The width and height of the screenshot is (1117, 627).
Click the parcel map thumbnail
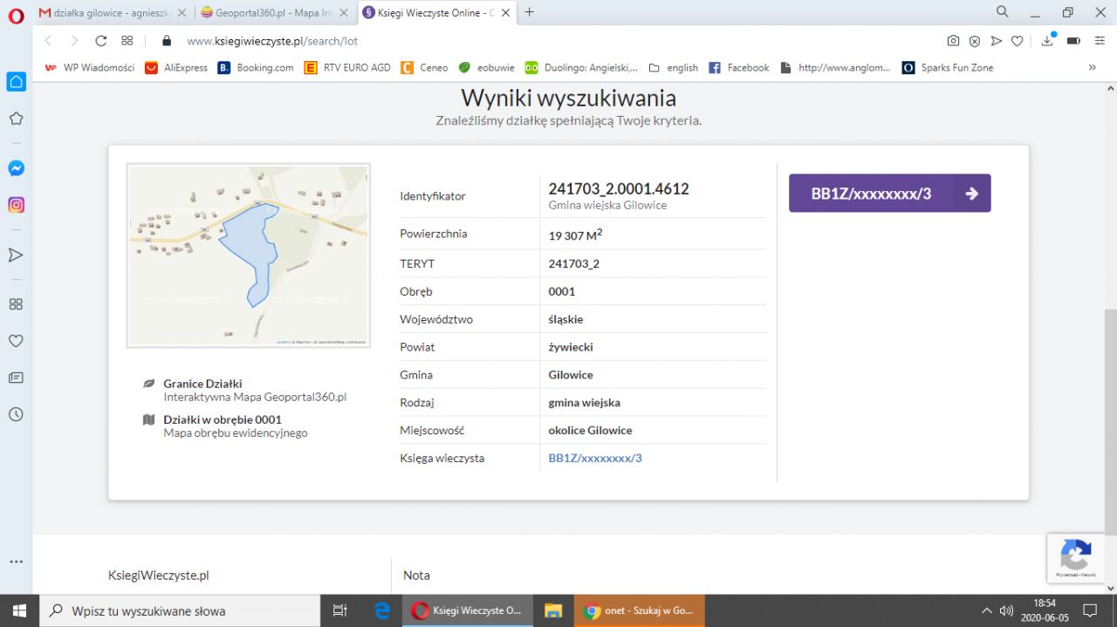tap(249, 256)
